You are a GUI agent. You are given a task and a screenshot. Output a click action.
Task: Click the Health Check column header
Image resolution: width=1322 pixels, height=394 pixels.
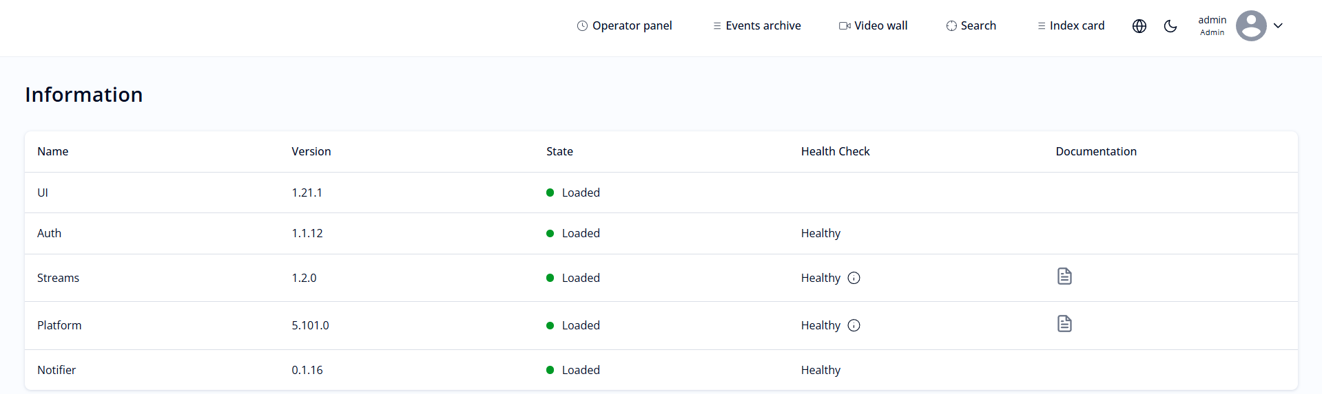[x=835, y=151]
